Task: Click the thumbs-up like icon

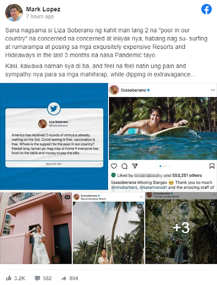Action: 9,278
